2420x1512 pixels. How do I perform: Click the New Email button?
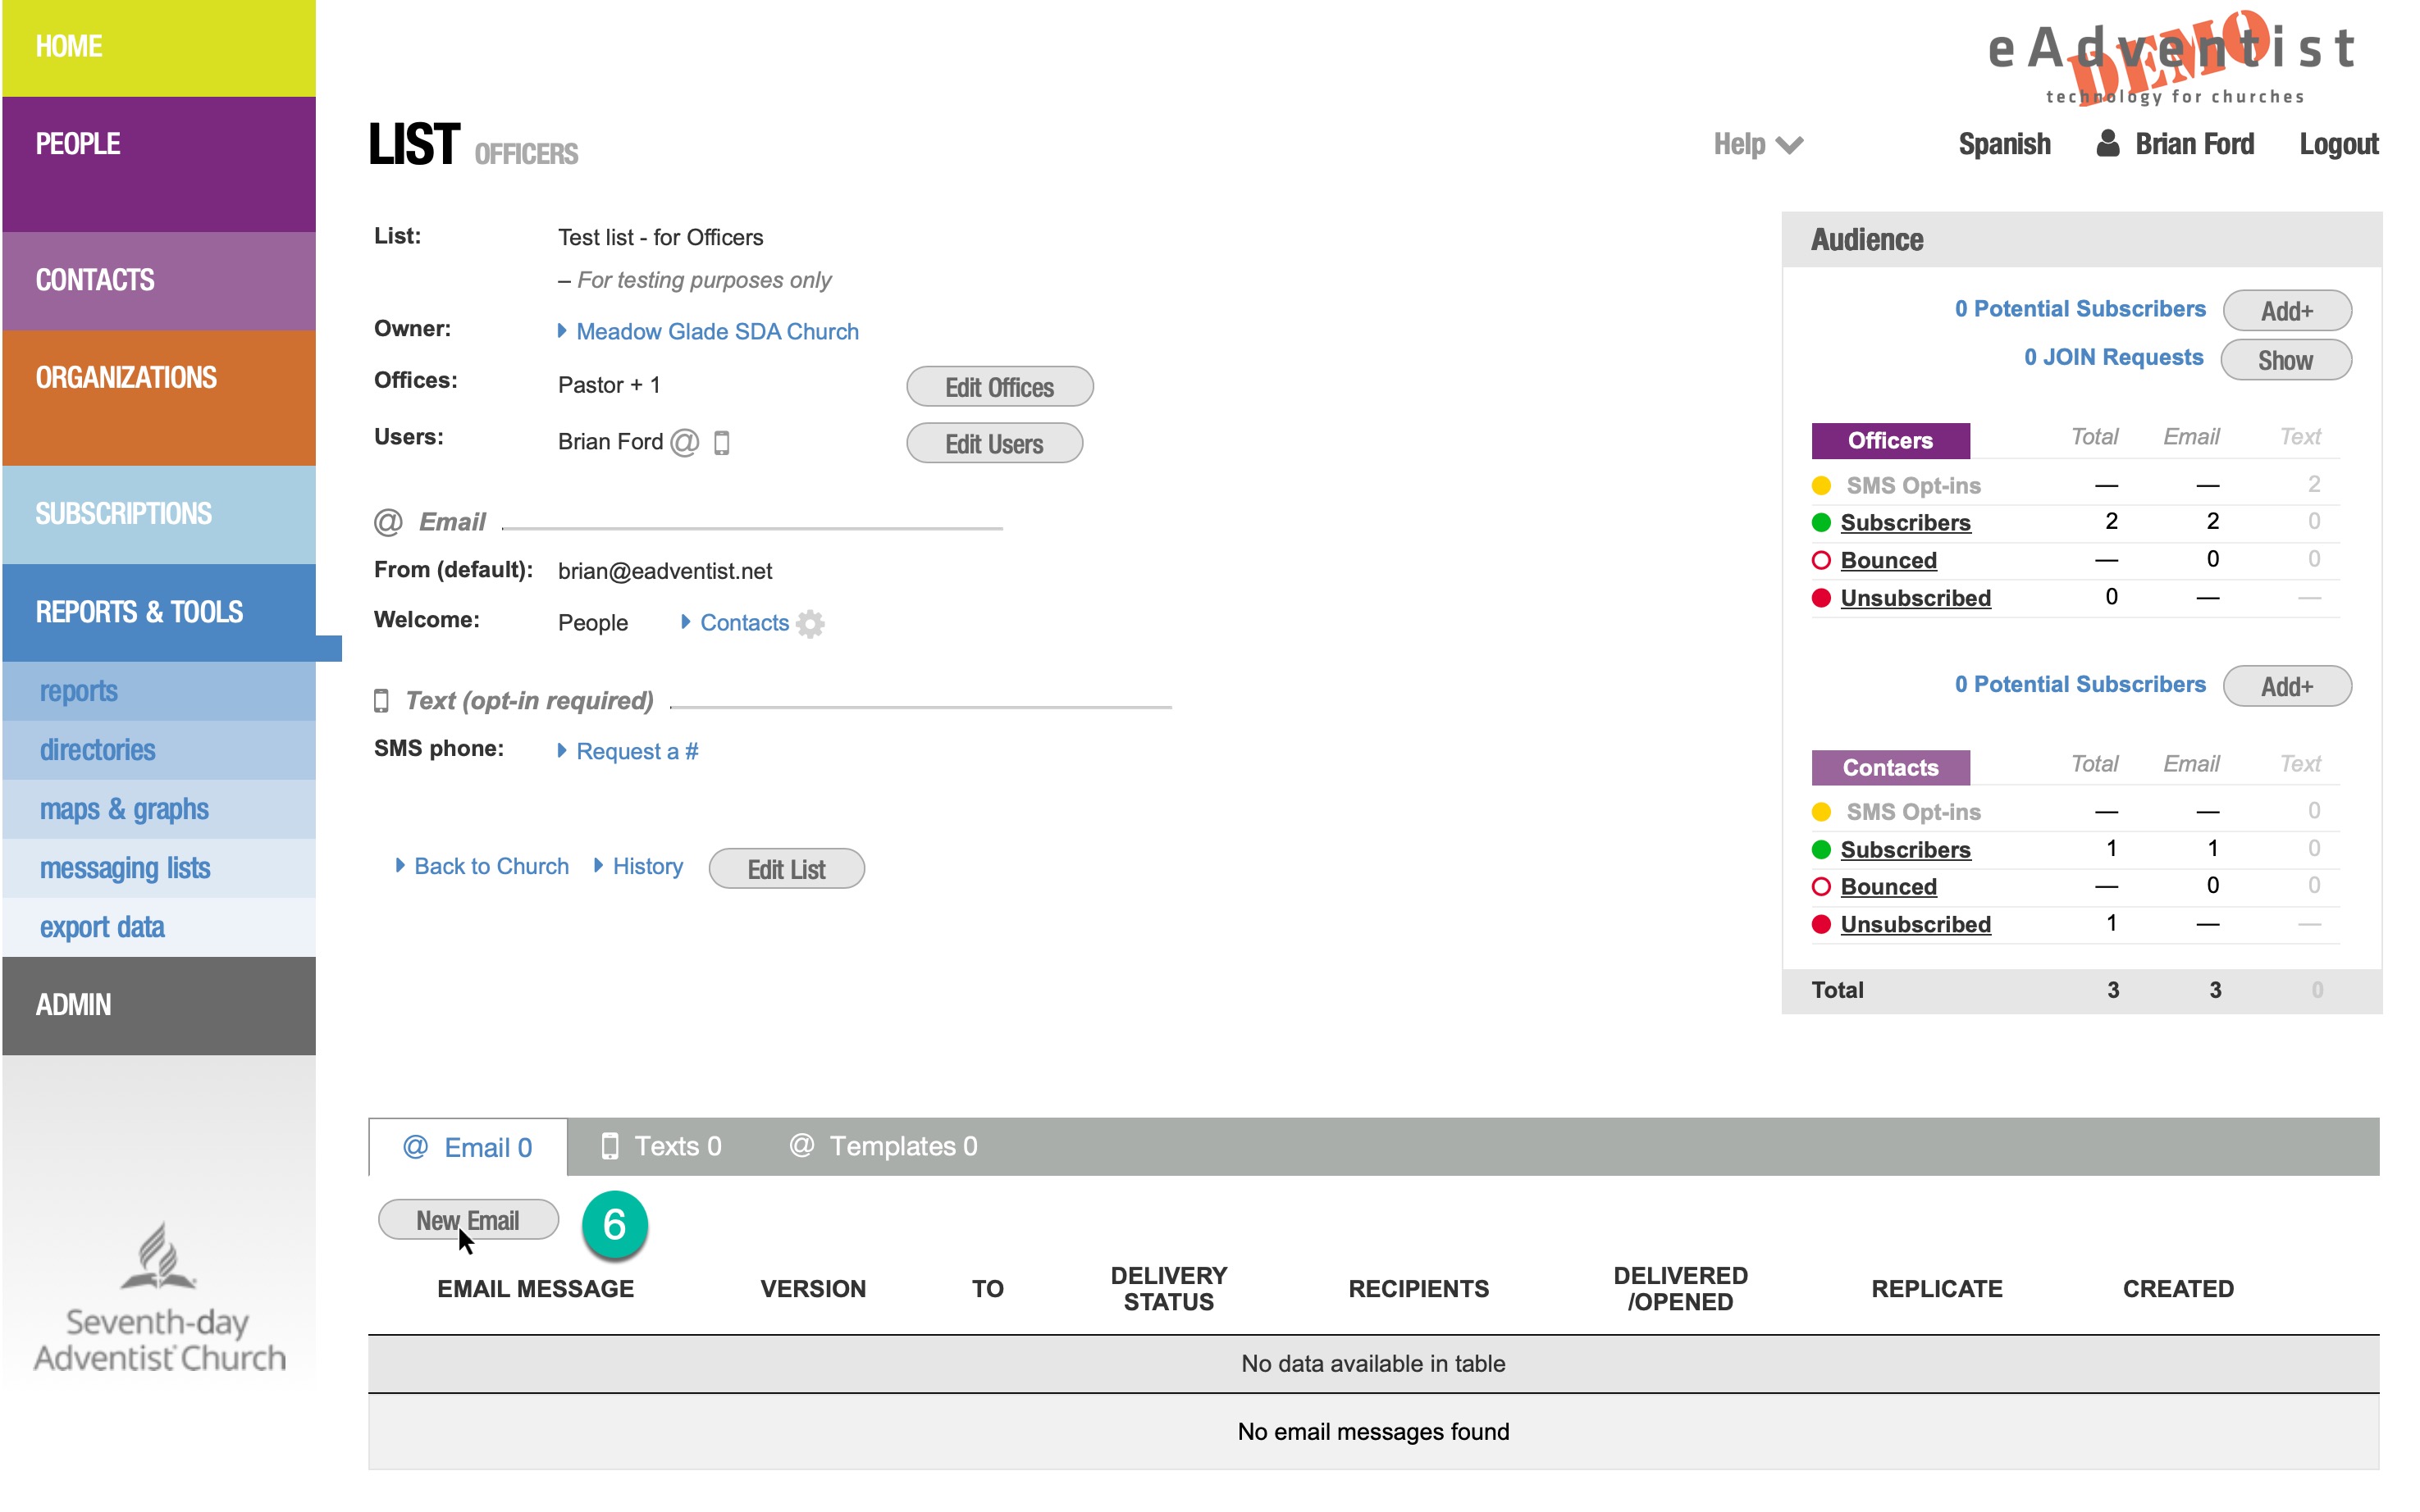pos(468,1220)
